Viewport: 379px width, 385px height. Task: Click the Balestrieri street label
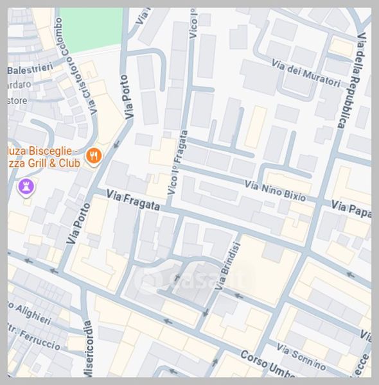pyautogui.click(x=30, y=68)
